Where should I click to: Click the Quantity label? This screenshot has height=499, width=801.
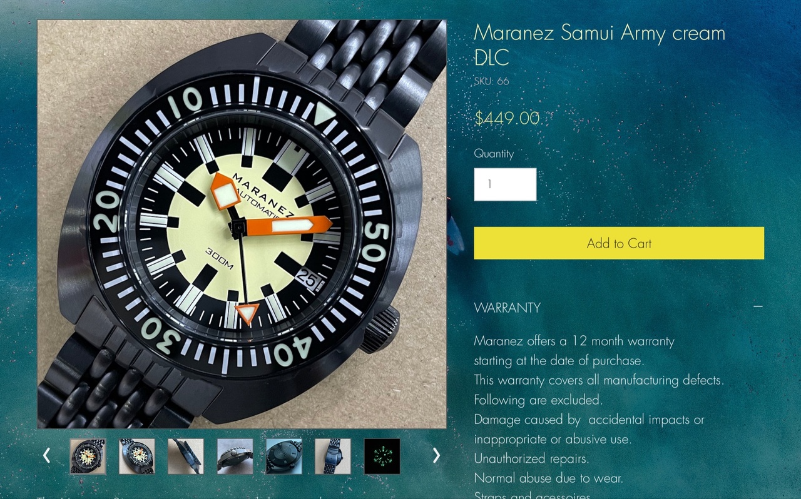tap(494, 154)
